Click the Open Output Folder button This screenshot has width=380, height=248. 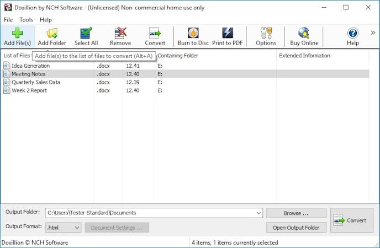tap(296, 228)
